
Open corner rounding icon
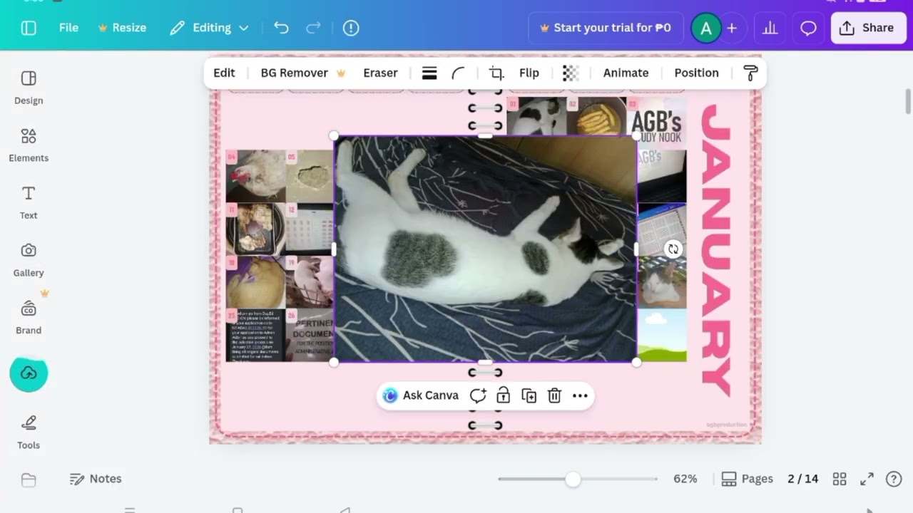(x=459, y=73)
